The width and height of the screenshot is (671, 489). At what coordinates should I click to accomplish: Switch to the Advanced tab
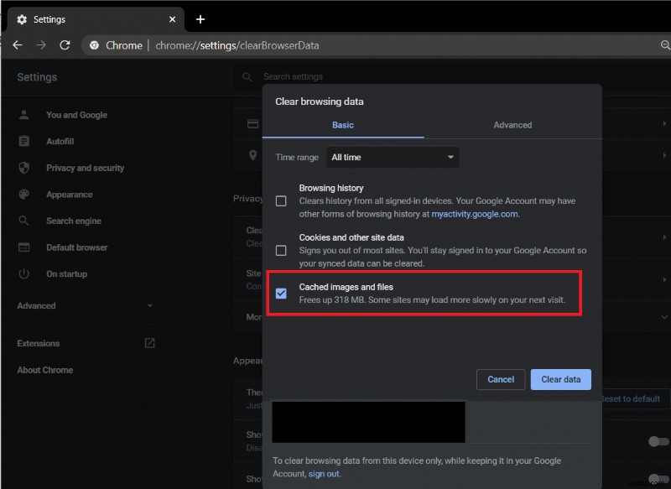tap(512, 125)
